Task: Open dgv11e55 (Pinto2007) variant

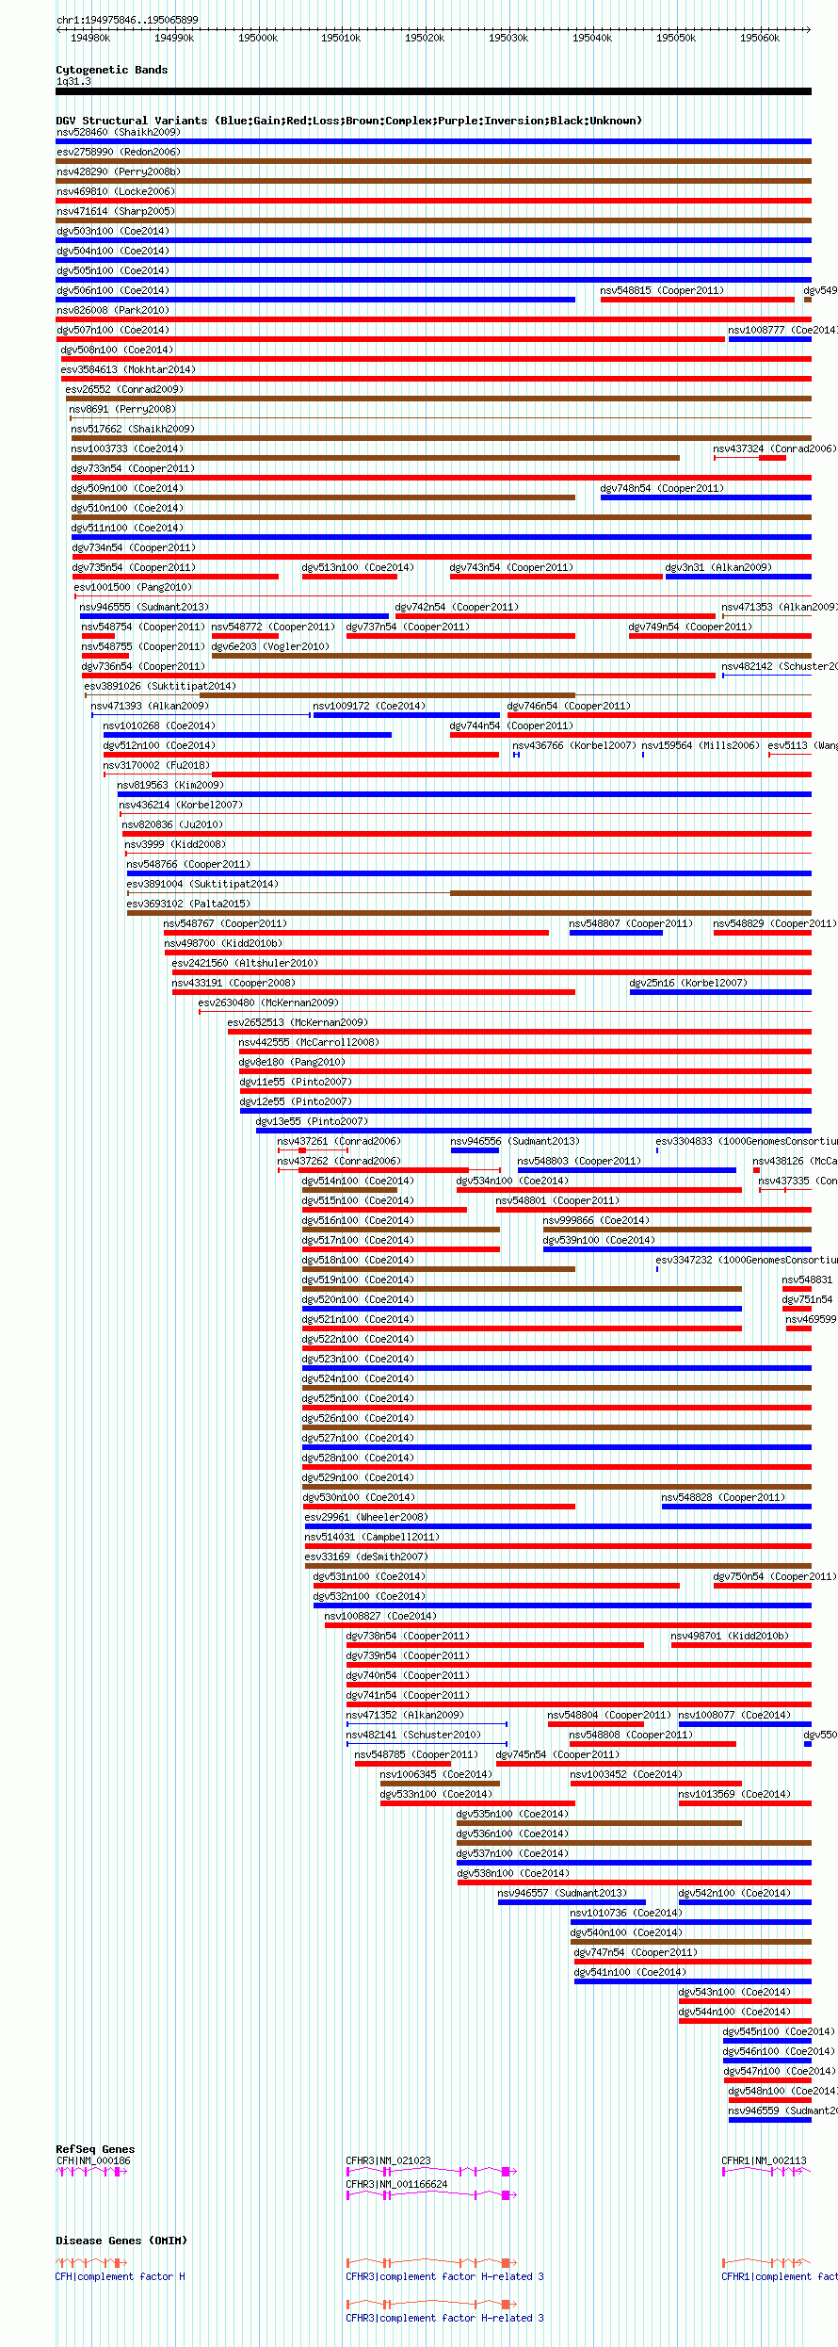Action: point(296,1082)
